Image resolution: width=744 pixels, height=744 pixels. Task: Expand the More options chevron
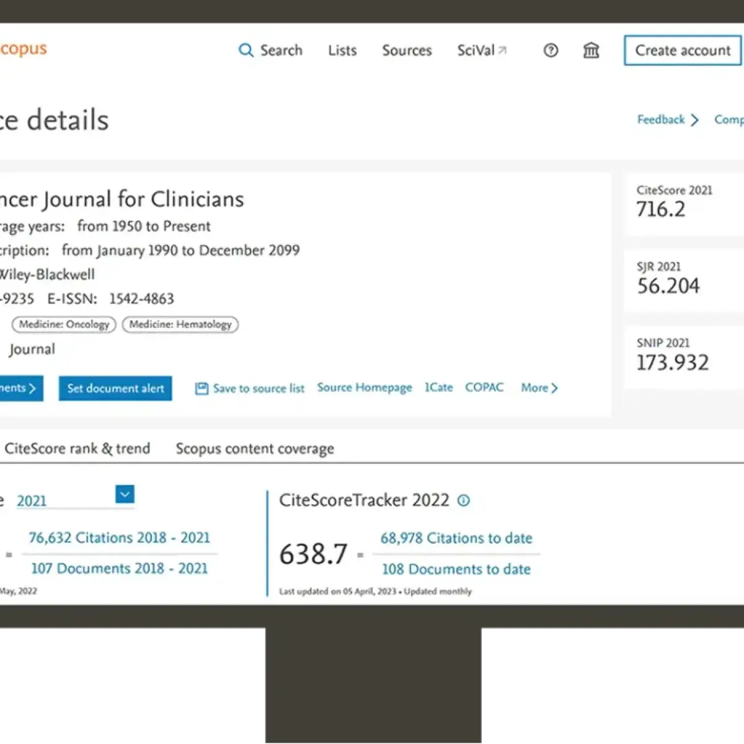[x=554, y=388]
